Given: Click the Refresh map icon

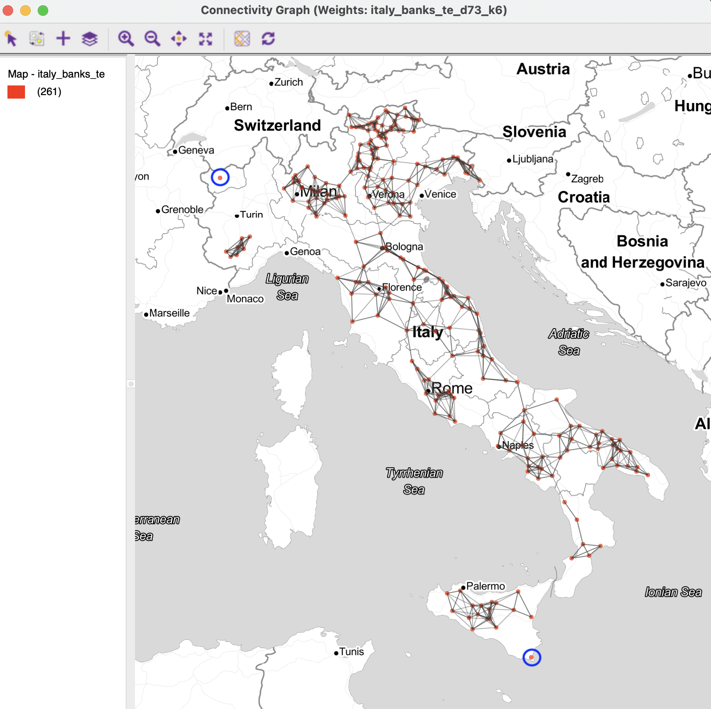Looking at the screenshot, I should pyautogui.click(x=268, y=39).
